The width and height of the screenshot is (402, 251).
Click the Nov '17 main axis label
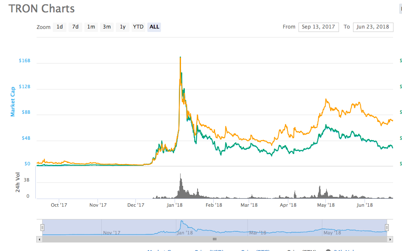click(x=98, y=205)
